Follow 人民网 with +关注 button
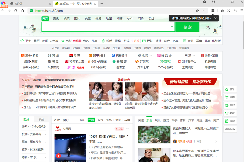This screenshot has width=244, height=162. pyautogui.click(x=119, y=129)
